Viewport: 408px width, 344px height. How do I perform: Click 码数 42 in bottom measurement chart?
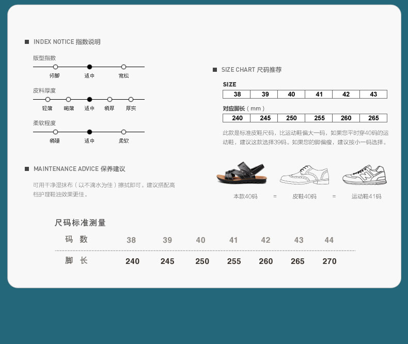265,240
